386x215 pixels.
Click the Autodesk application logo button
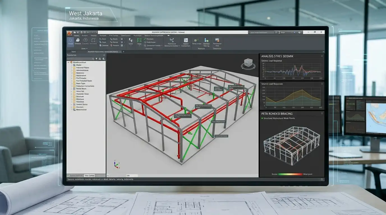[x=69, y=33]
